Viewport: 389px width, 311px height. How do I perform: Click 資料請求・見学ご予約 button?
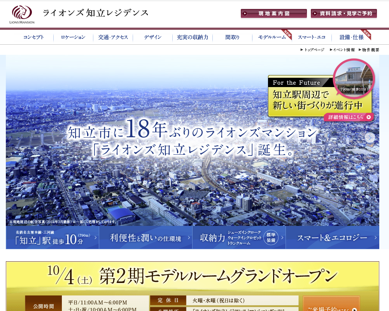(x=344, y=14)
